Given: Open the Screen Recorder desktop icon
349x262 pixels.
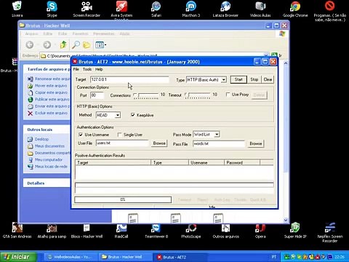Looking at the screenshot, I should [x=87, y=9].
